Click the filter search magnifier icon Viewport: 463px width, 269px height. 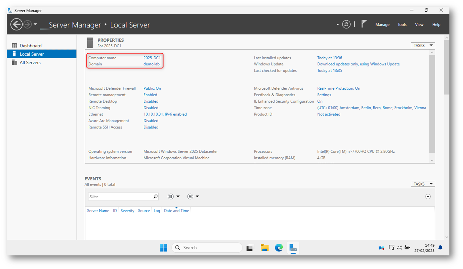pyautogui.click(x=155, y=196)
